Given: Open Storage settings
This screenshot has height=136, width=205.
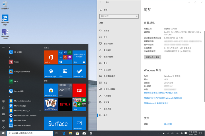Looking at the screenshot, I should coord(119,70).
